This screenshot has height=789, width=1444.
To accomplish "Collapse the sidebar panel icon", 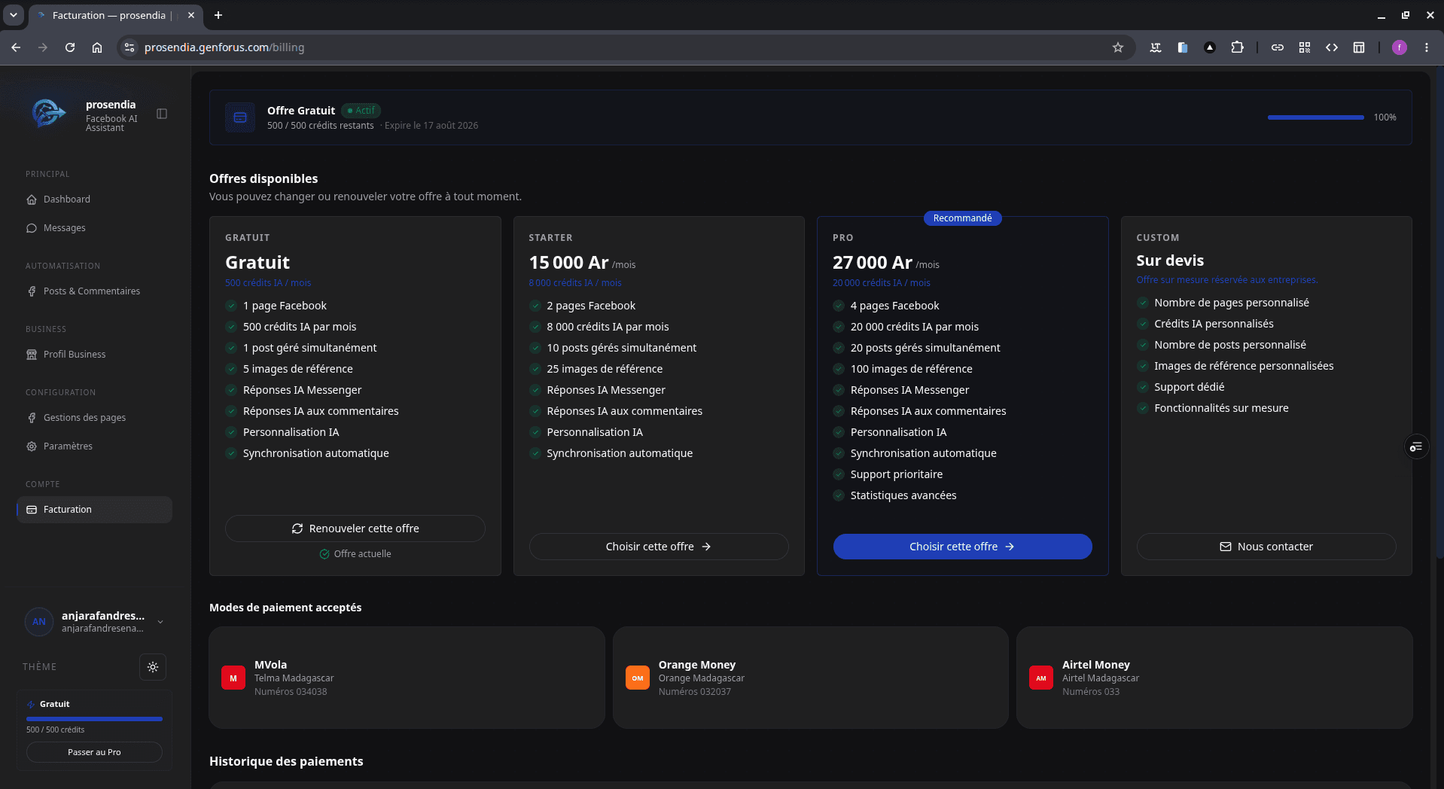I will (x=162, y=114).
